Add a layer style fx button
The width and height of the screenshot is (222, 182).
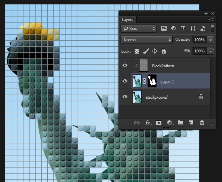click(148, 123)
